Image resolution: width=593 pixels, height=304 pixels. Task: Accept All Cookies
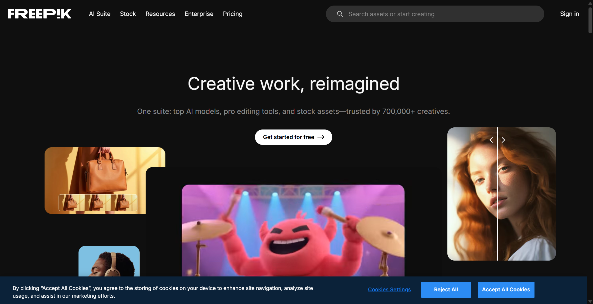point(506,290)
